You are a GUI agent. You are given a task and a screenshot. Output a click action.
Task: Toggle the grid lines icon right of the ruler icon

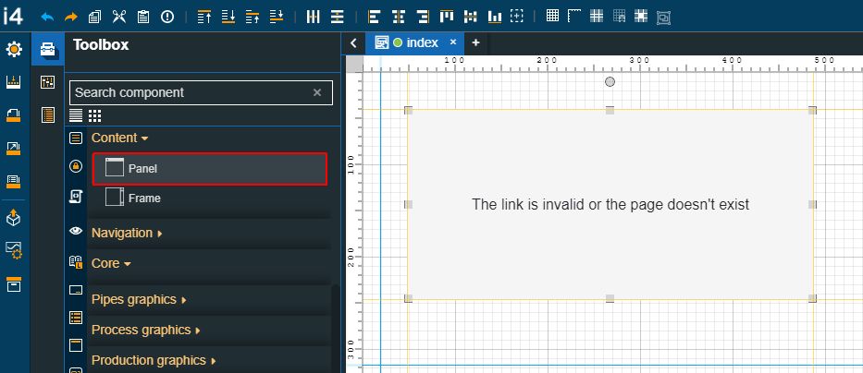(x=597, y=16)
